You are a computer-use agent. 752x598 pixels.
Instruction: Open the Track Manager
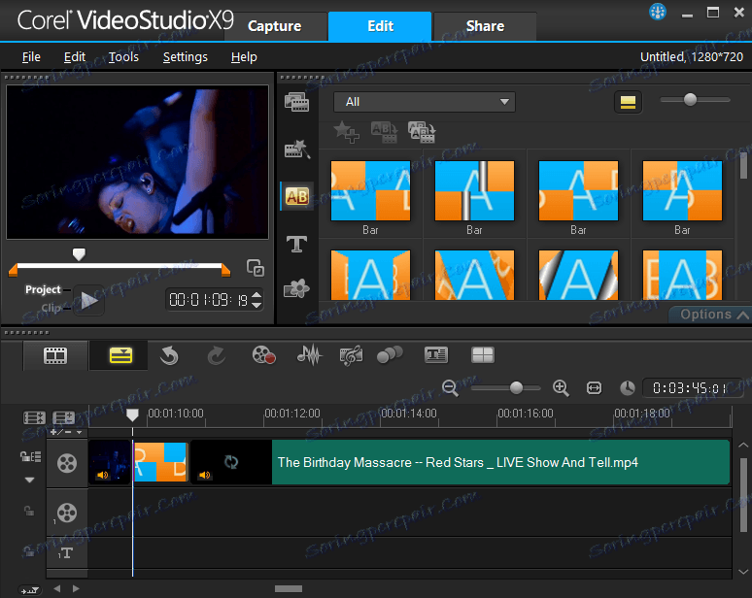click(x=63, y=417)
